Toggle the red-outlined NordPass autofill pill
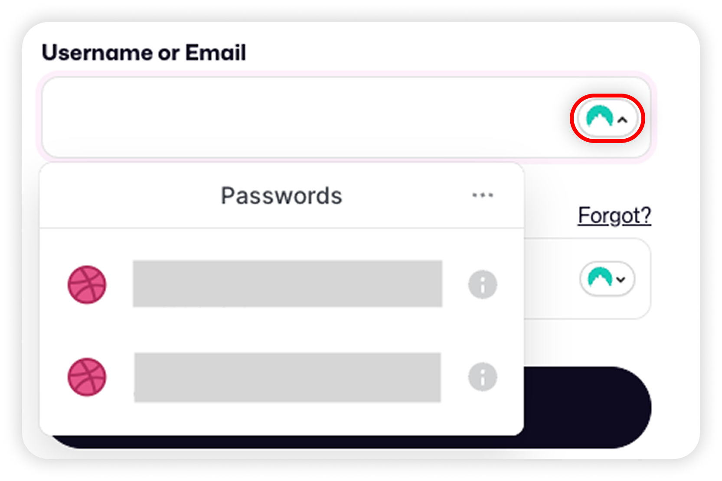Screen dimensions: 722x481 607,118
